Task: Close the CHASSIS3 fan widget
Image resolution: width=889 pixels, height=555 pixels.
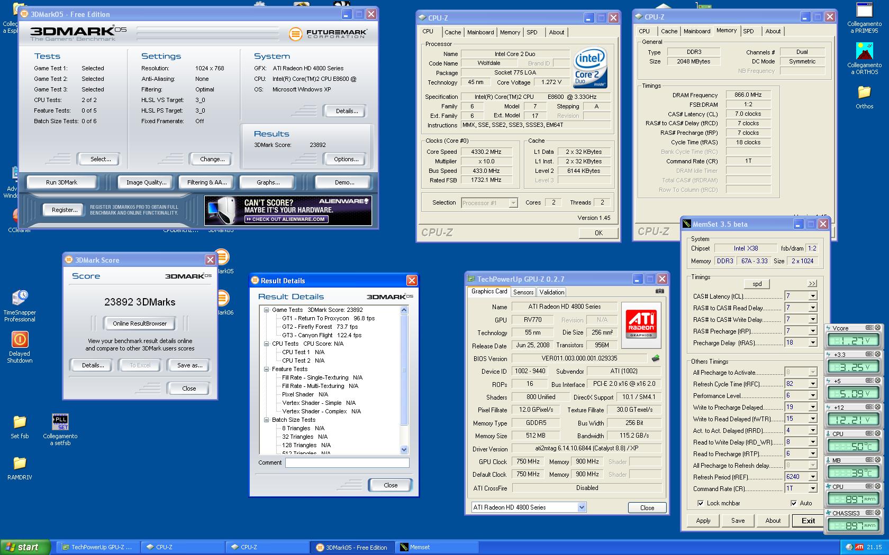Action: [x=878, y=513]
